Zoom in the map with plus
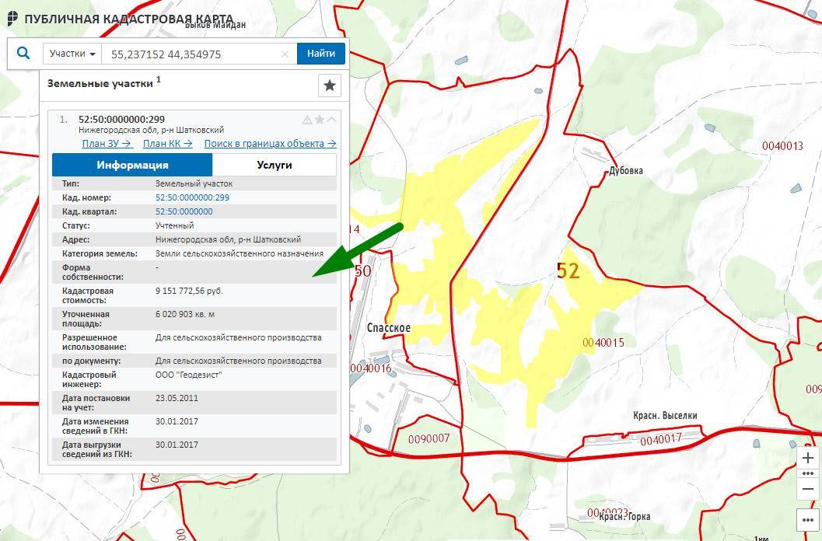 pyautogui.click(x=808, y=458)
